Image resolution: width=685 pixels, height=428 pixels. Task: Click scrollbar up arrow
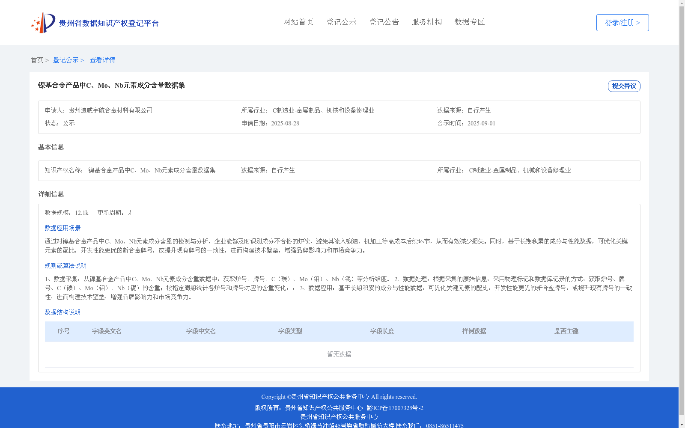pyautogui.click(x=682, y=3)
